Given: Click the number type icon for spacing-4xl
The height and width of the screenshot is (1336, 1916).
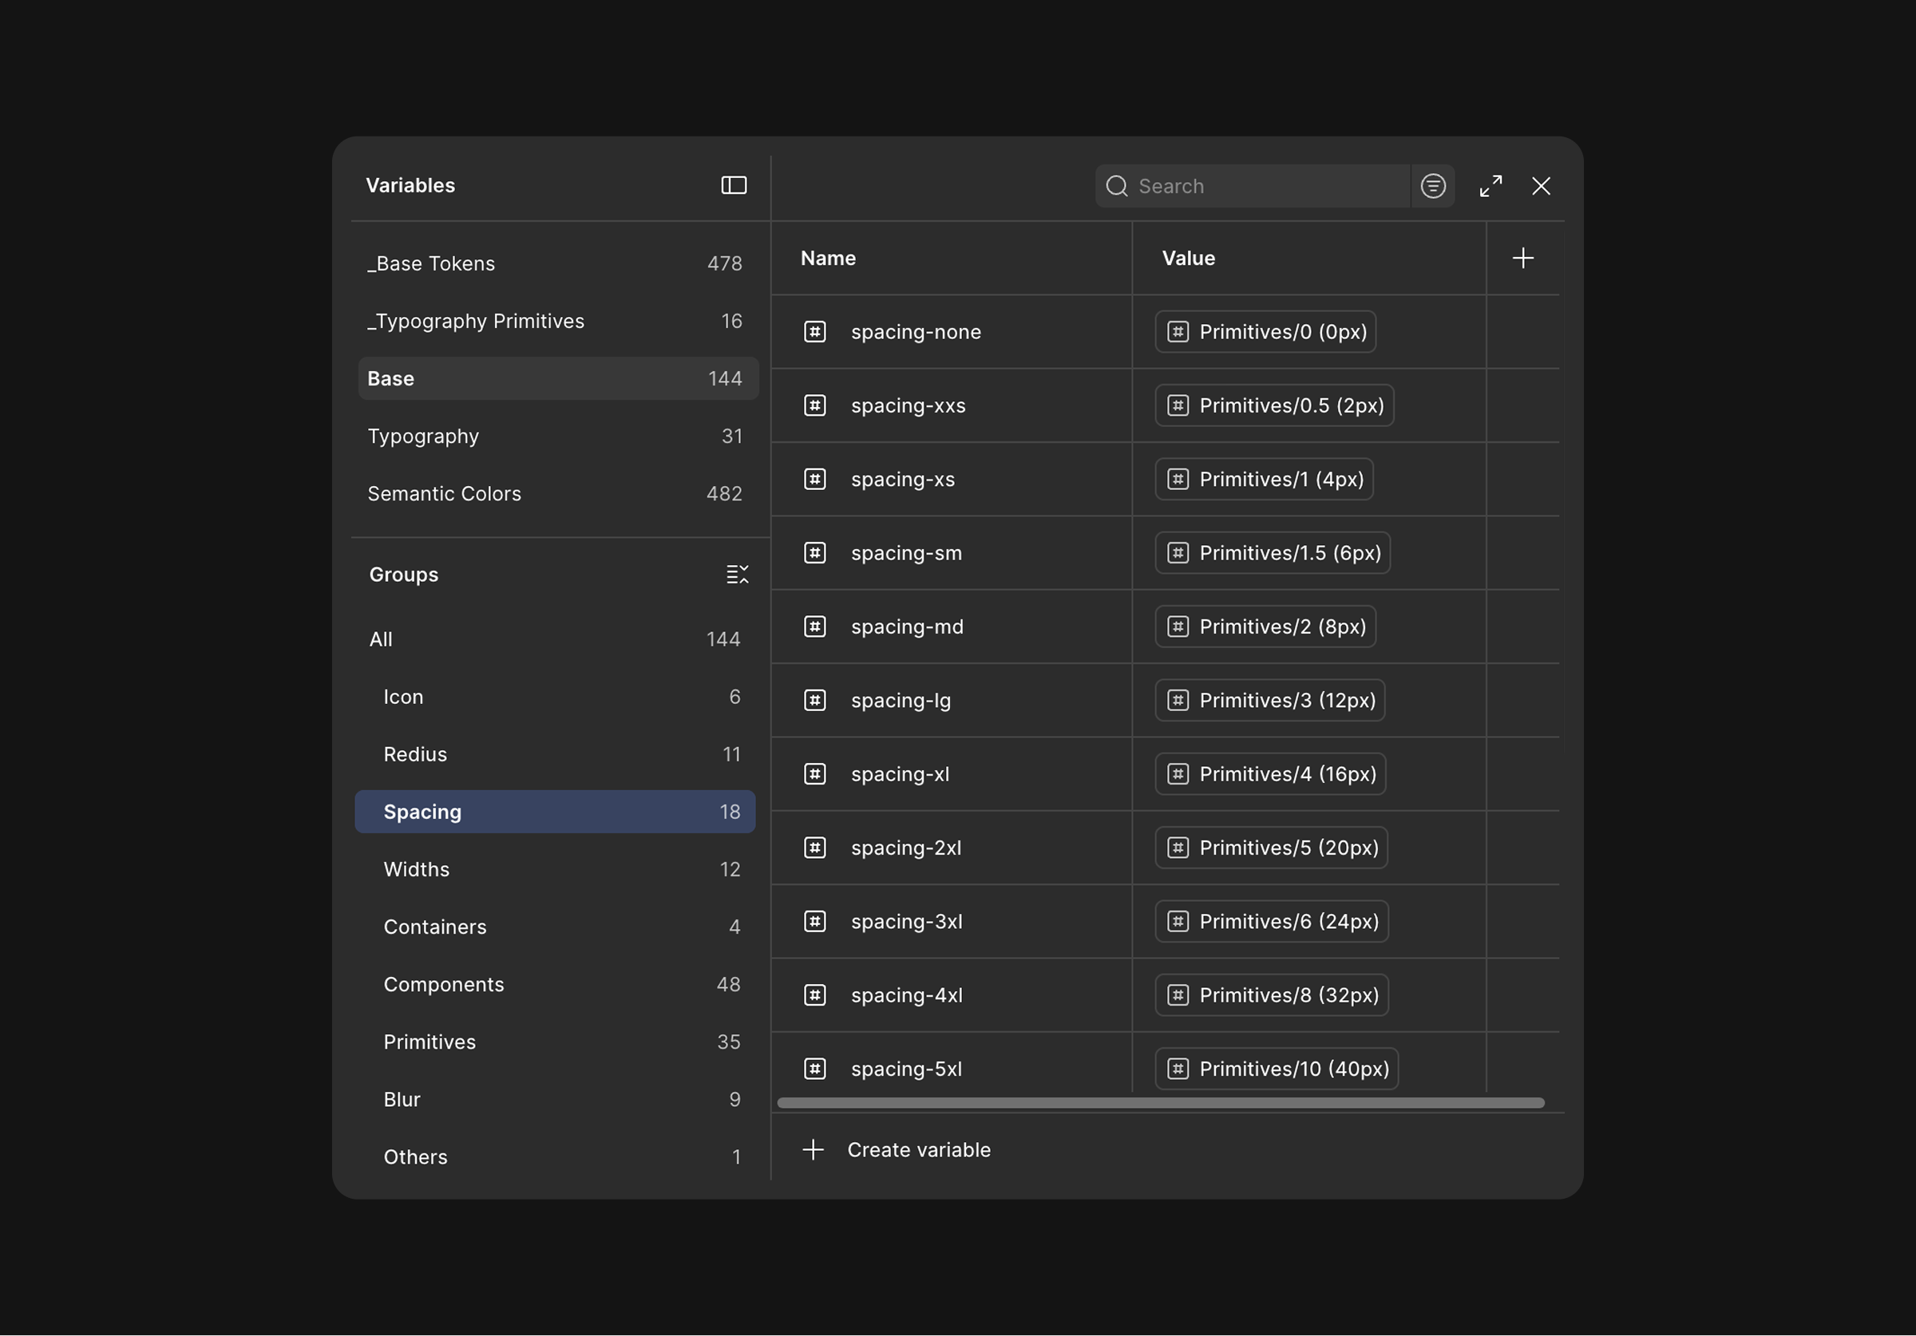Looking at the screenshot, I should coord(814,995).
